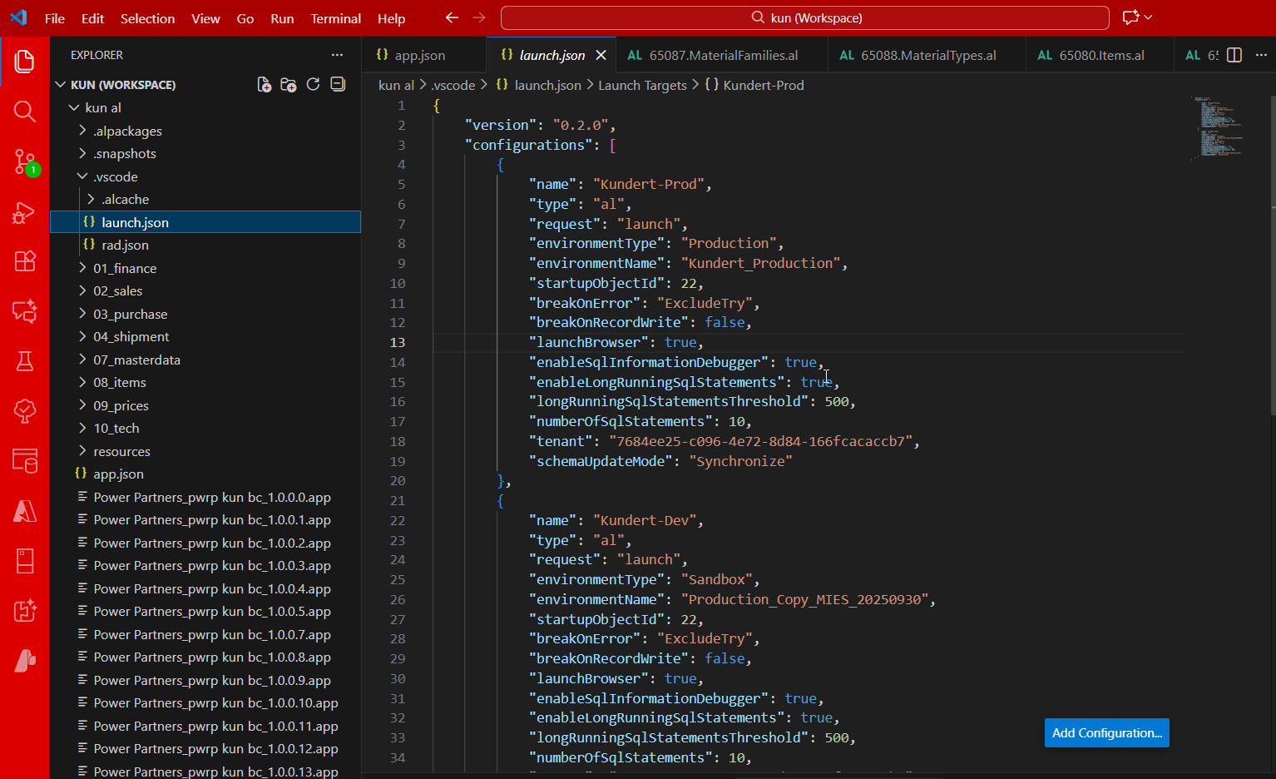Click line number 13 in the gutter
Image resolution: width=1276 pixels, height=779 pixels.
(x=398, y=342)
